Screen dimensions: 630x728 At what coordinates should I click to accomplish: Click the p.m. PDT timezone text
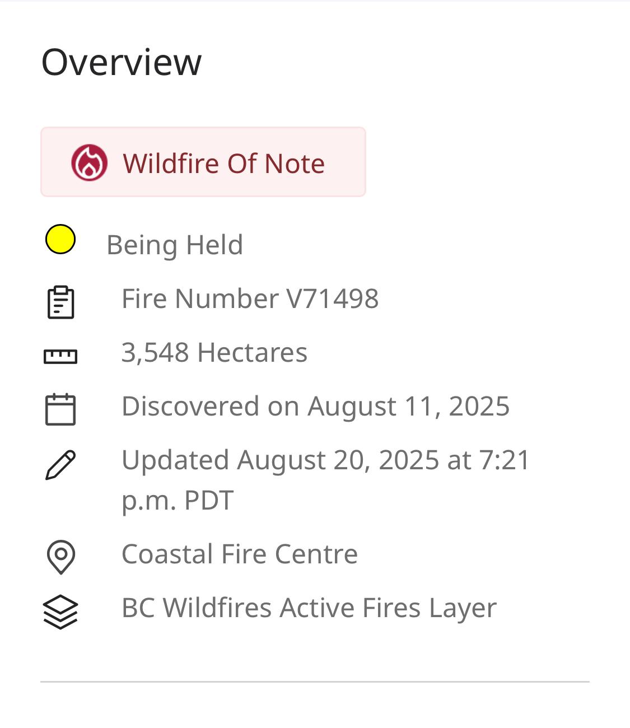[x=178, y=500]
